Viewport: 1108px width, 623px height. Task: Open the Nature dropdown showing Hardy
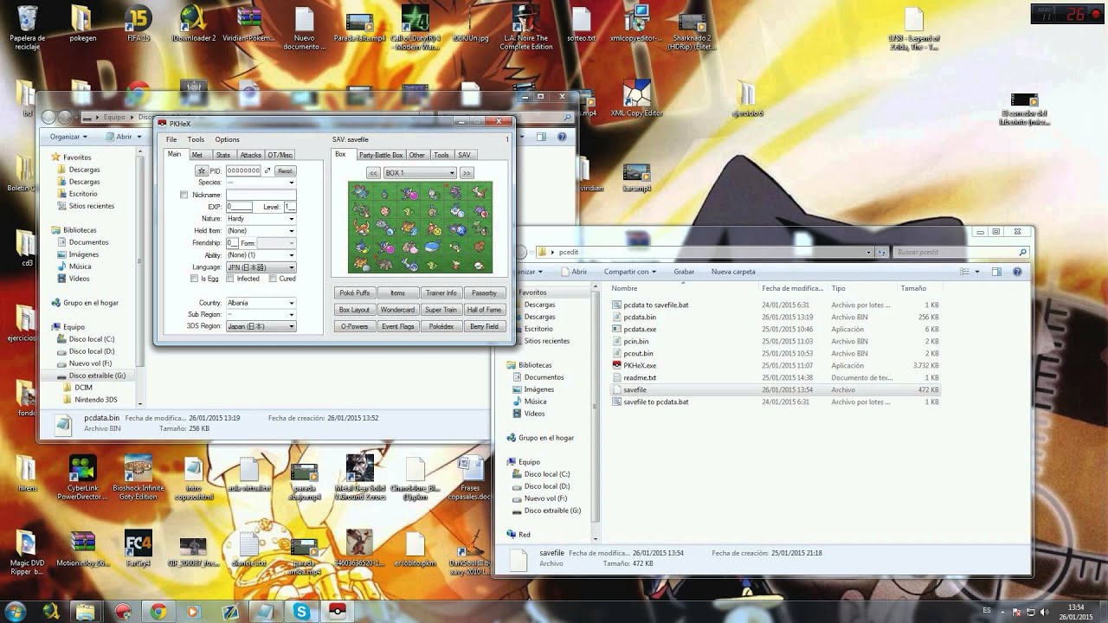coord(261,219)
